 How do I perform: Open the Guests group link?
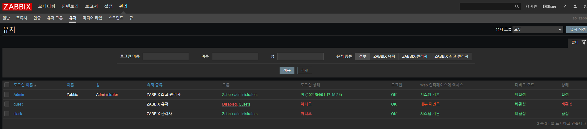(x=244, y=104)
